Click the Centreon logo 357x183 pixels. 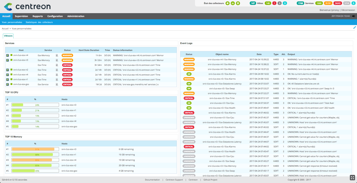tap(27, 6)
